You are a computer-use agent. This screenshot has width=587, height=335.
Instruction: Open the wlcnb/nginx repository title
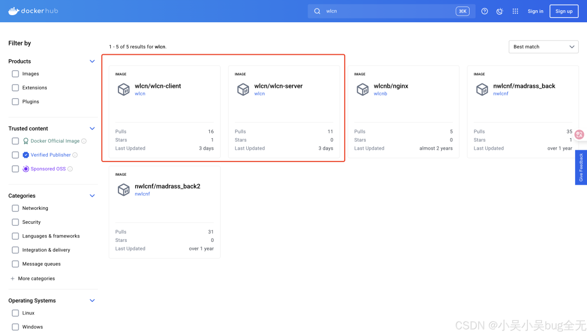point(391,86)
